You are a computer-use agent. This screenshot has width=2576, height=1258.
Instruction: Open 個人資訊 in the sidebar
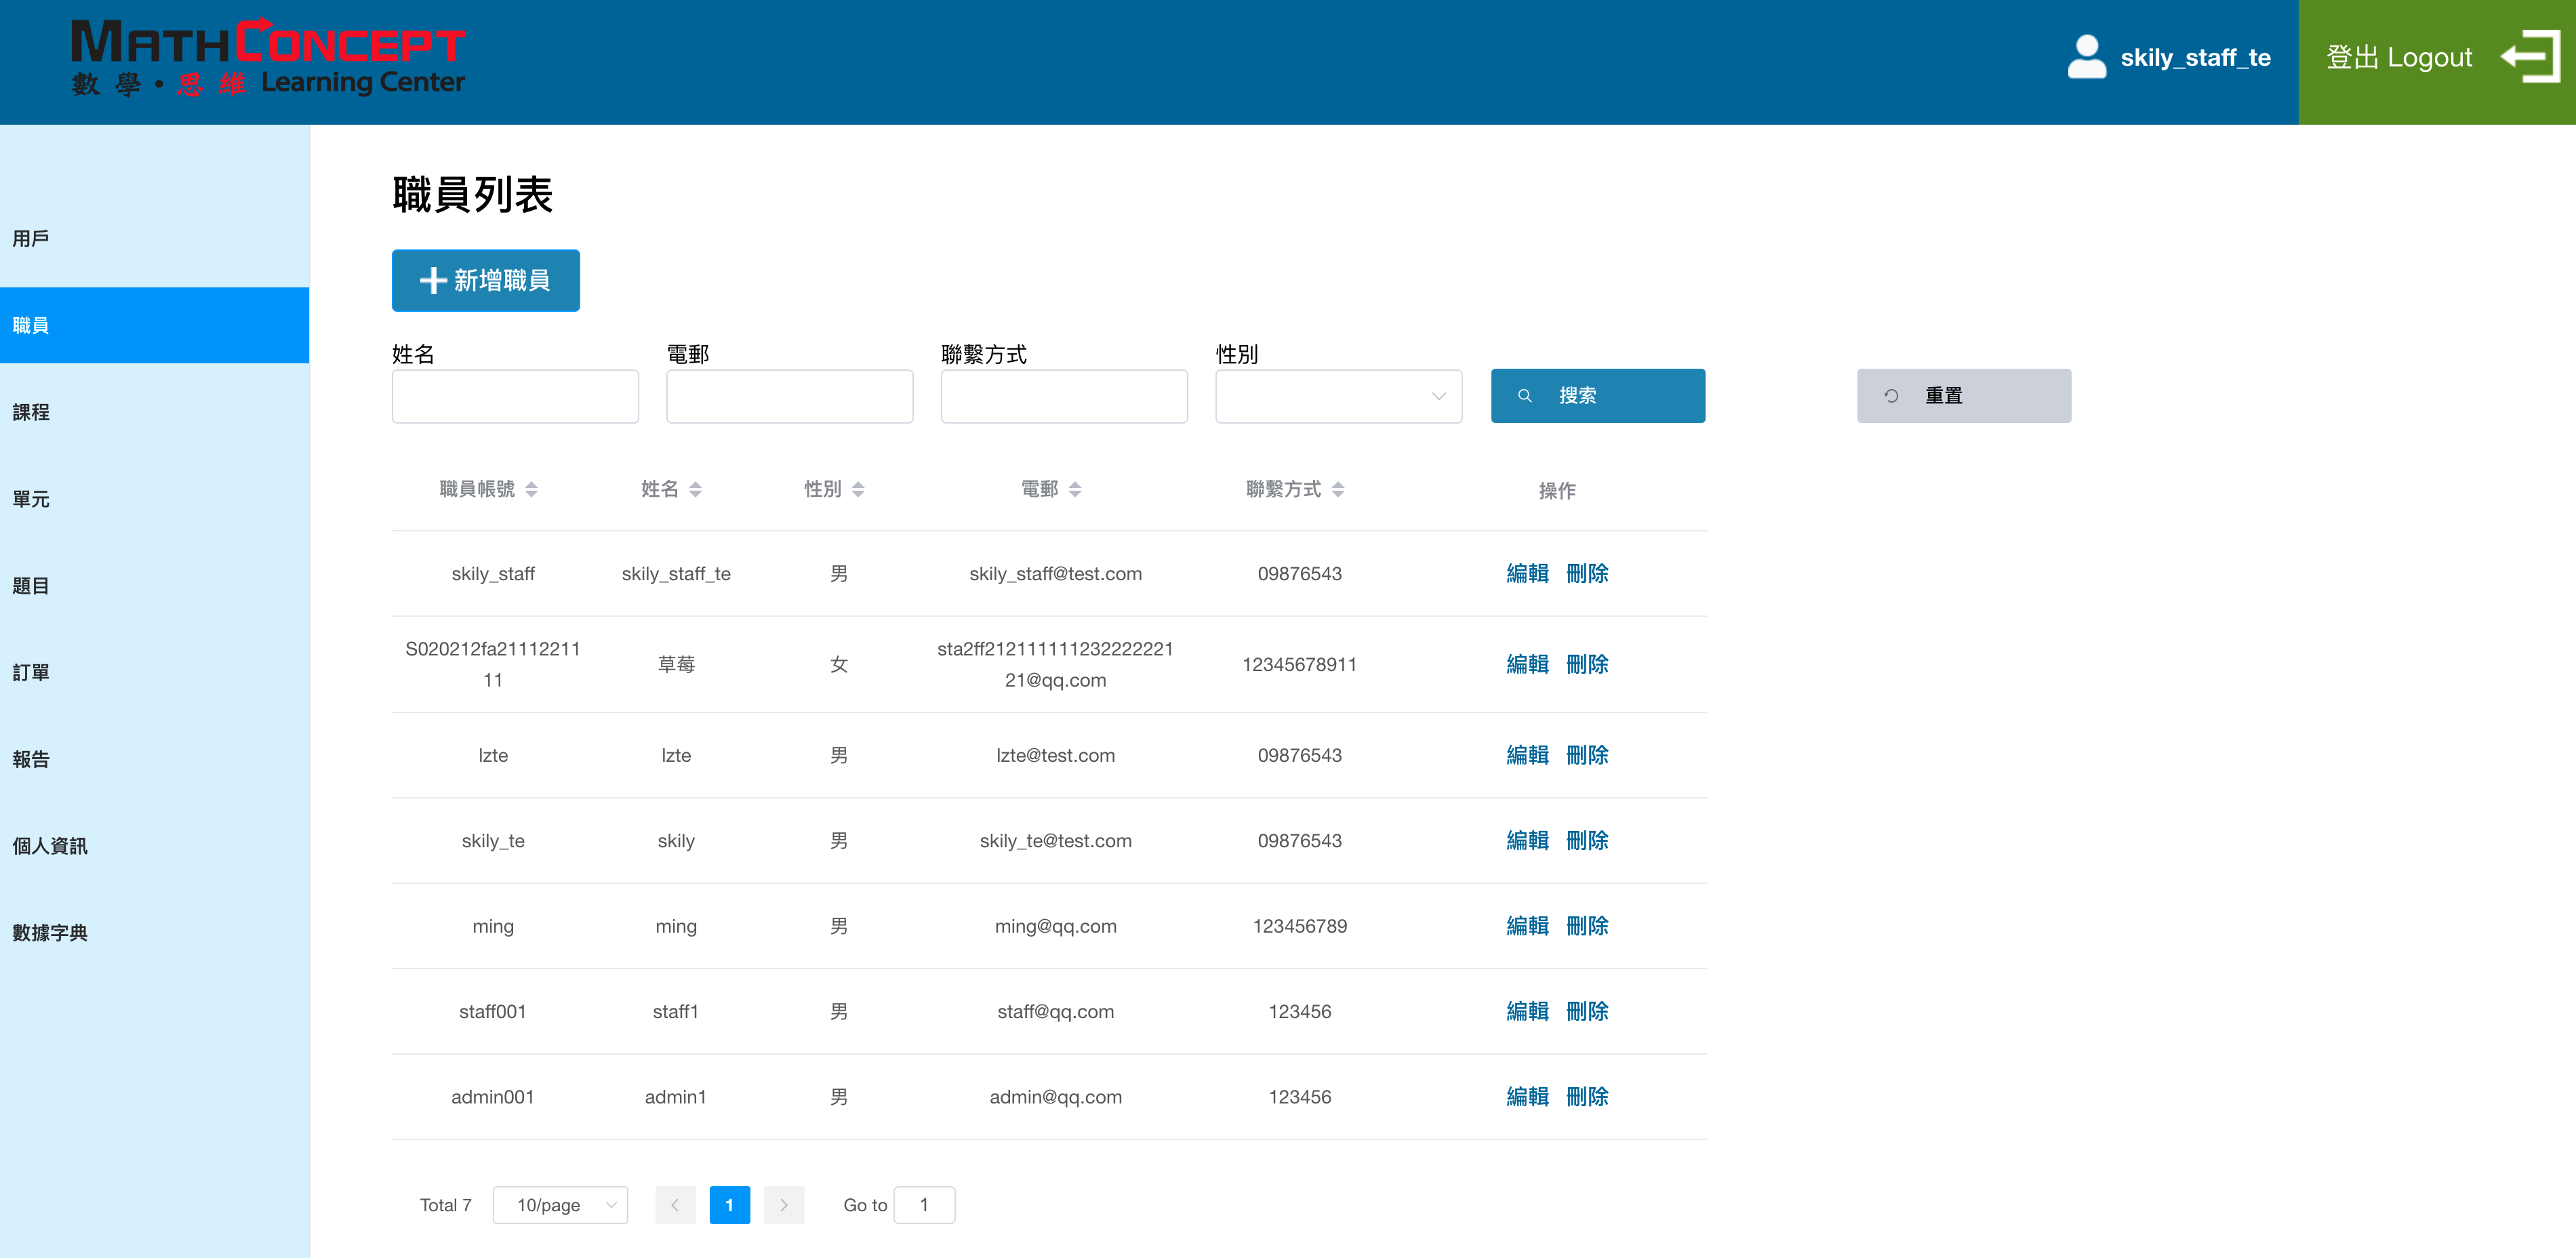155,846
